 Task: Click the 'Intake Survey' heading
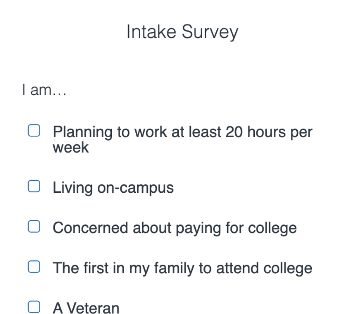182,32
